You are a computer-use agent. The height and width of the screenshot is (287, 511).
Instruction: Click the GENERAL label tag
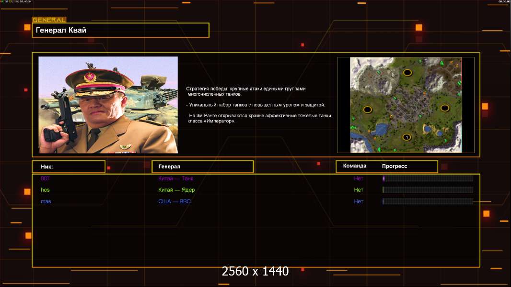point(49,20)
